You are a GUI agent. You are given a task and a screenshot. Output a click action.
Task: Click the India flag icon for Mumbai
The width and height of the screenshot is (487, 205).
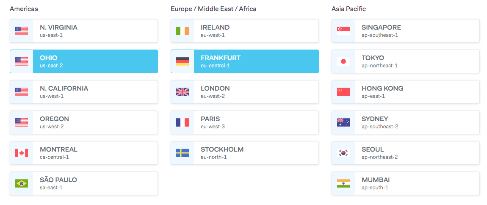pos(343,183)
